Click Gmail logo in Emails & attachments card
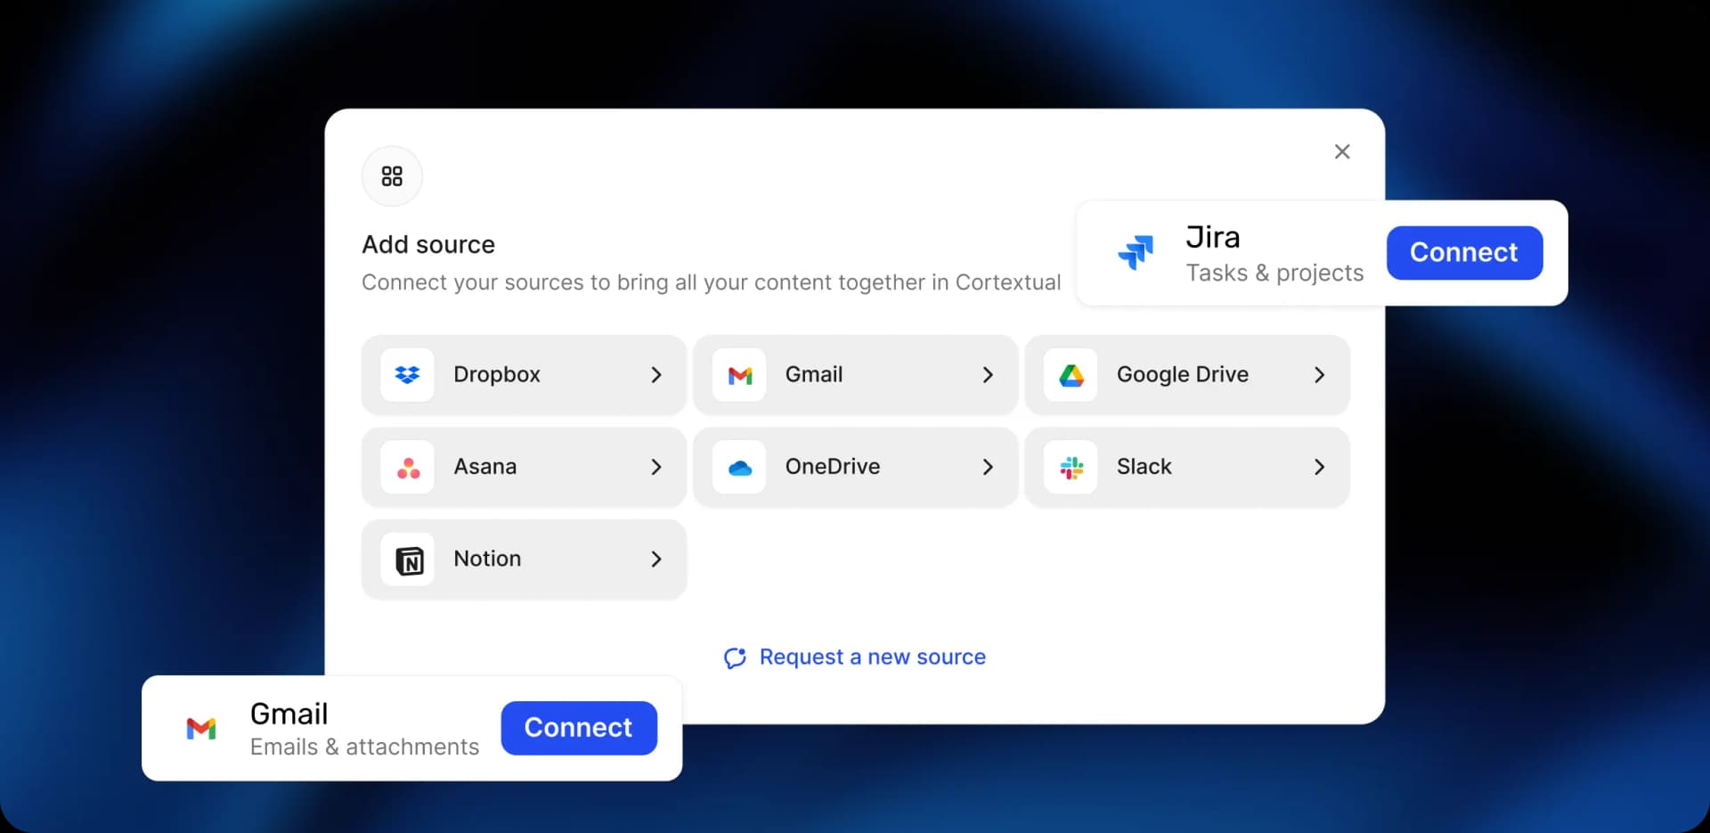The height and width of the screenshot is (833, 1710). pyautogui.click(x=201, y=728)
